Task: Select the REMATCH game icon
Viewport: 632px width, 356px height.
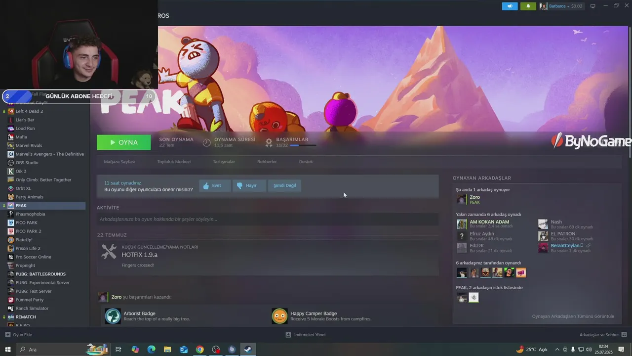Action: [x=11, y=317]
